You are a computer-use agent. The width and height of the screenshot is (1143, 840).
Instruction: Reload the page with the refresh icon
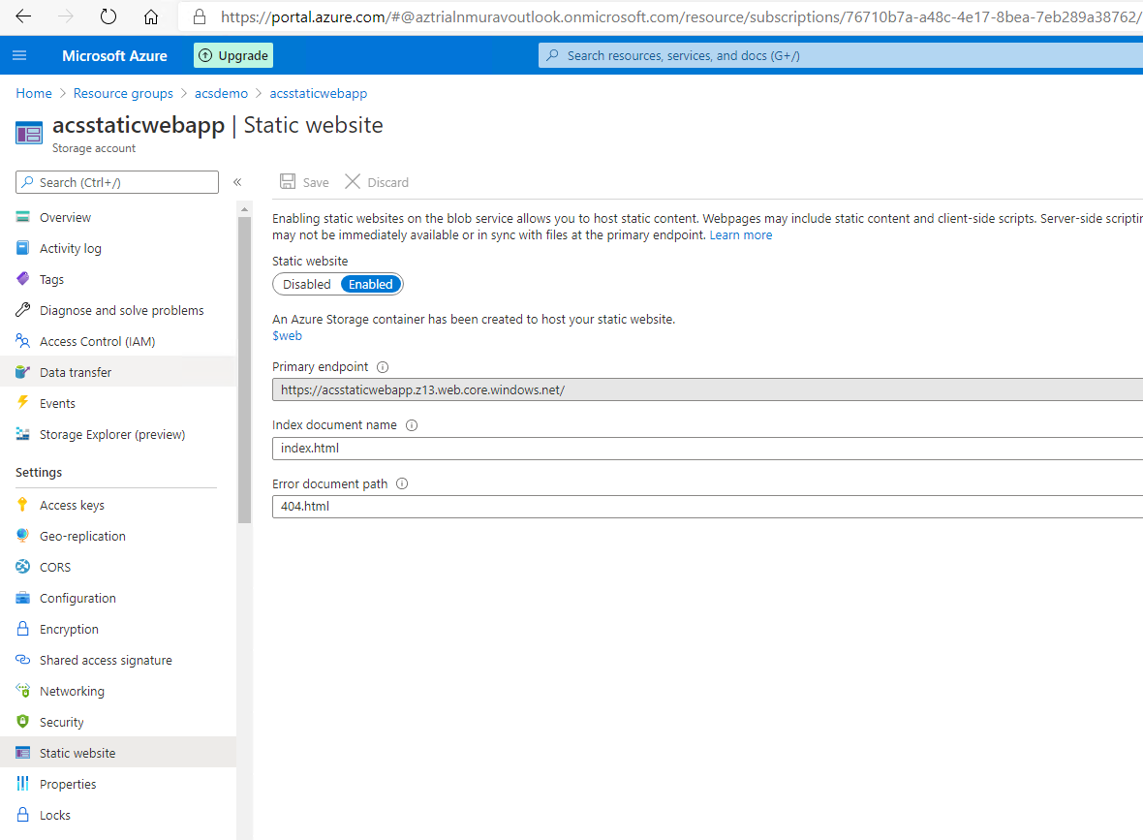(x=108, y=16)
